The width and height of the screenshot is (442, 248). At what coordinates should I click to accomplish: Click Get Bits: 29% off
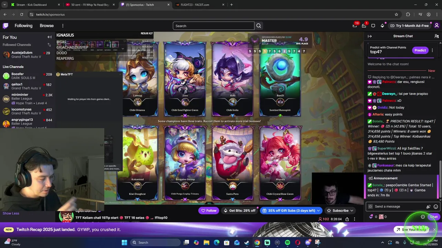click(240, 210)
